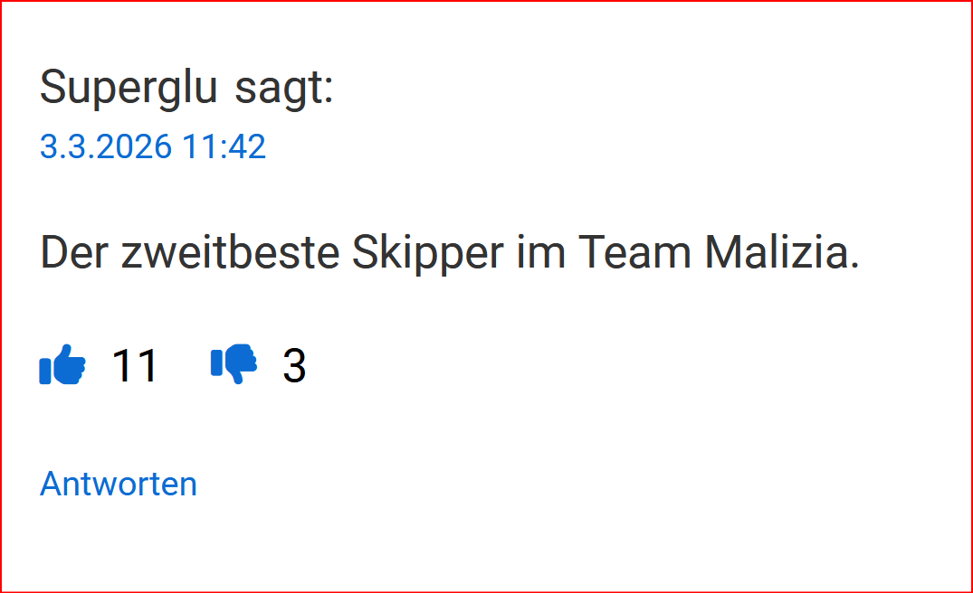Click Antworten to reply to comment

(119, 484)
